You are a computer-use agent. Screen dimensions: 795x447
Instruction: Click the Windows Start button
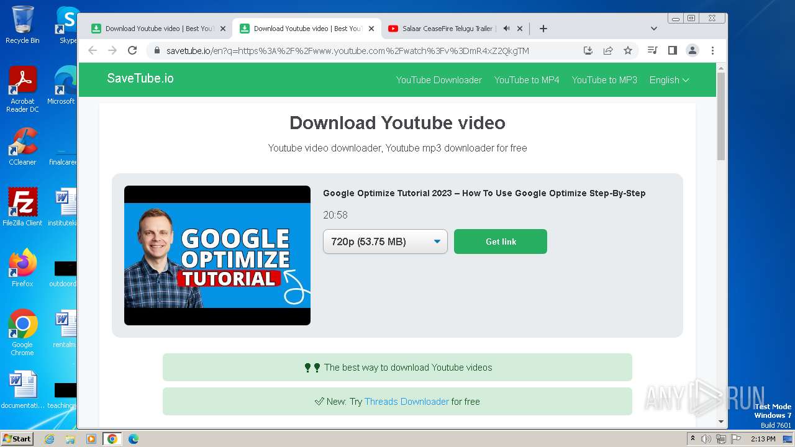[17, 439]
